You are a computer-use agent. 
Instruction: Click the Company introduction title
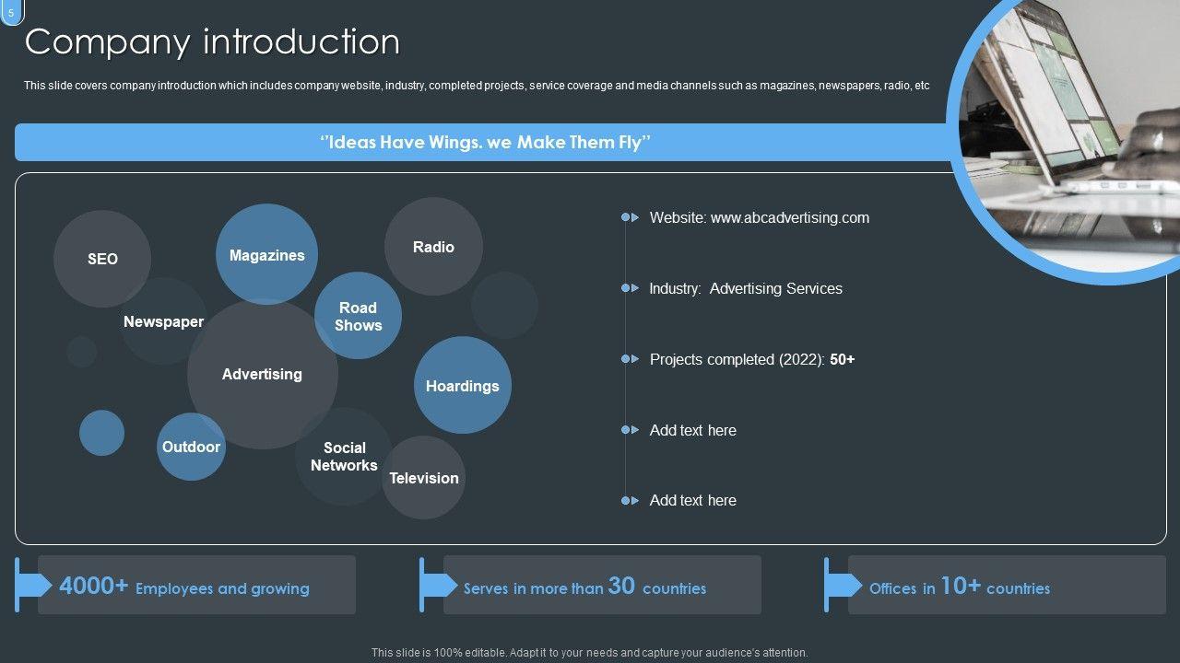click(212, 41)
